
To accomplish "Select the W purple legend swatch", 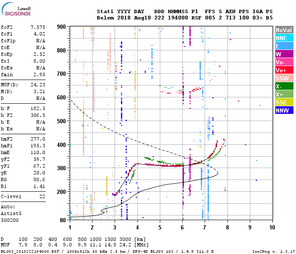I will (x=284, y=54).
